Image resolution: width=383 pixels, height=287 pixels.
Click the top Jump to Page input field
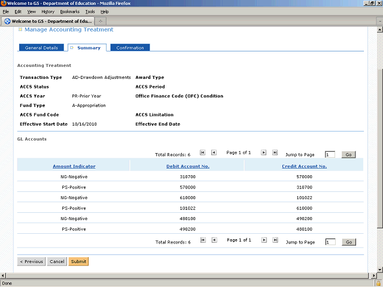330,154
